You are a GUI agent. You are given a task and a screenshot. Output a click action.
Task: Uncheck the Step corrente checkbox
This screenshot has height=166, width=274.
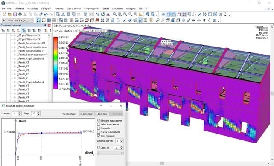click(x=99, y=136)
